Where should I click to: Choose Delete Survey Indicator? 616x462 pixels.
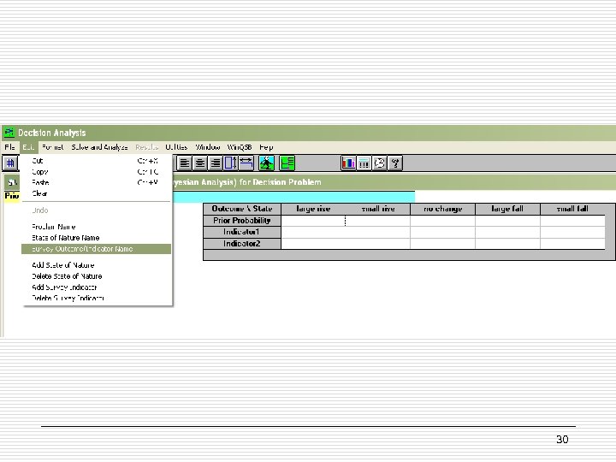(96, 299)
